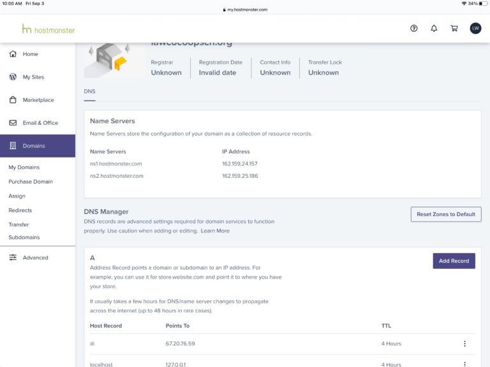Viewport: 490px width, 367px height.
Task: Click the localhost host record
Action: (101, 364)
